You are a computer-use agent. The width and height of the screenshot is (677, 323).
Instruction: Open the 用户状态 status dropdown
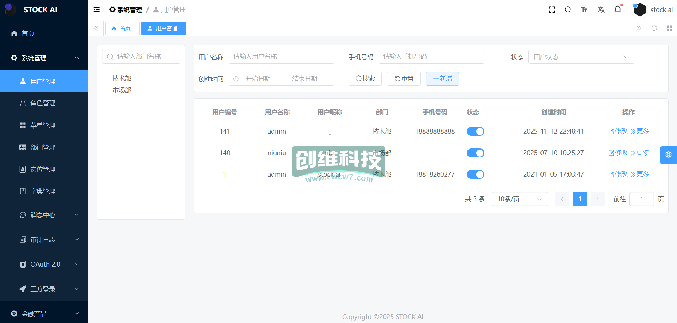(x=581, y=57)
